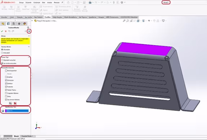207x140 pixels.
Task: Click the Edit Appearance sphere icon
Action: [154, 21]
